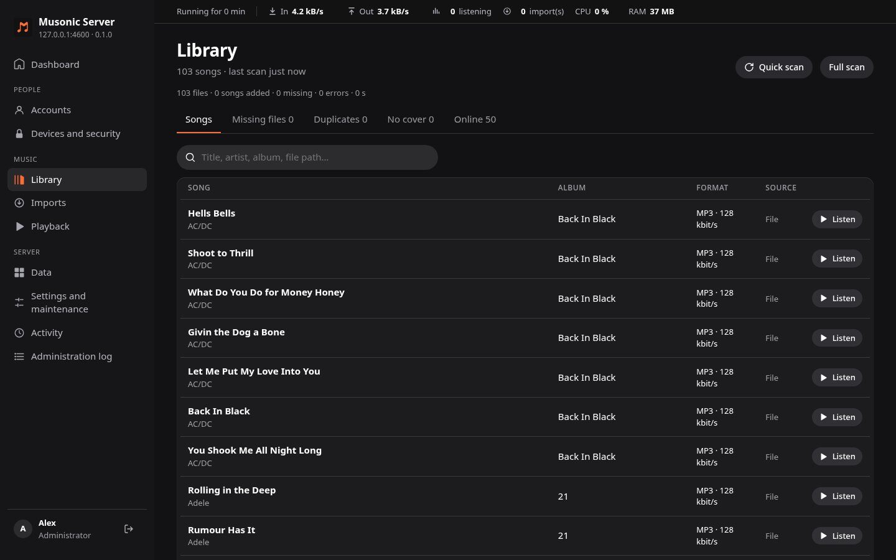Click the SOURCE column header

pos(781,188)
